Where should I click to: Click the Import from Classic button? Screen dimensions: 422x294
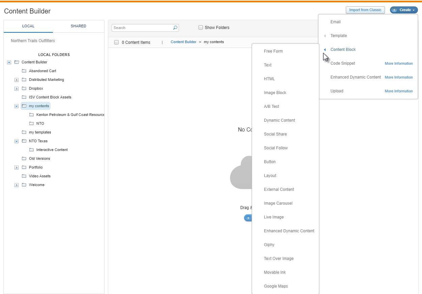pyautogui.click(x=365, y=10)
